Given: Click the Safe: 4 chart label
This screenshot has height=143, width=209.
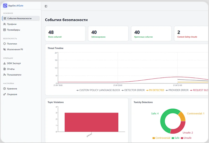Looking at the screenshot, I should (x=155, y=113).
